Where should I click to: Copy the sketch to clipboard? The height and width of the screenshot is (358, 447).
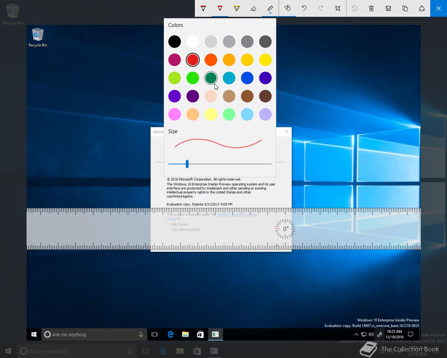coord(405,8)
